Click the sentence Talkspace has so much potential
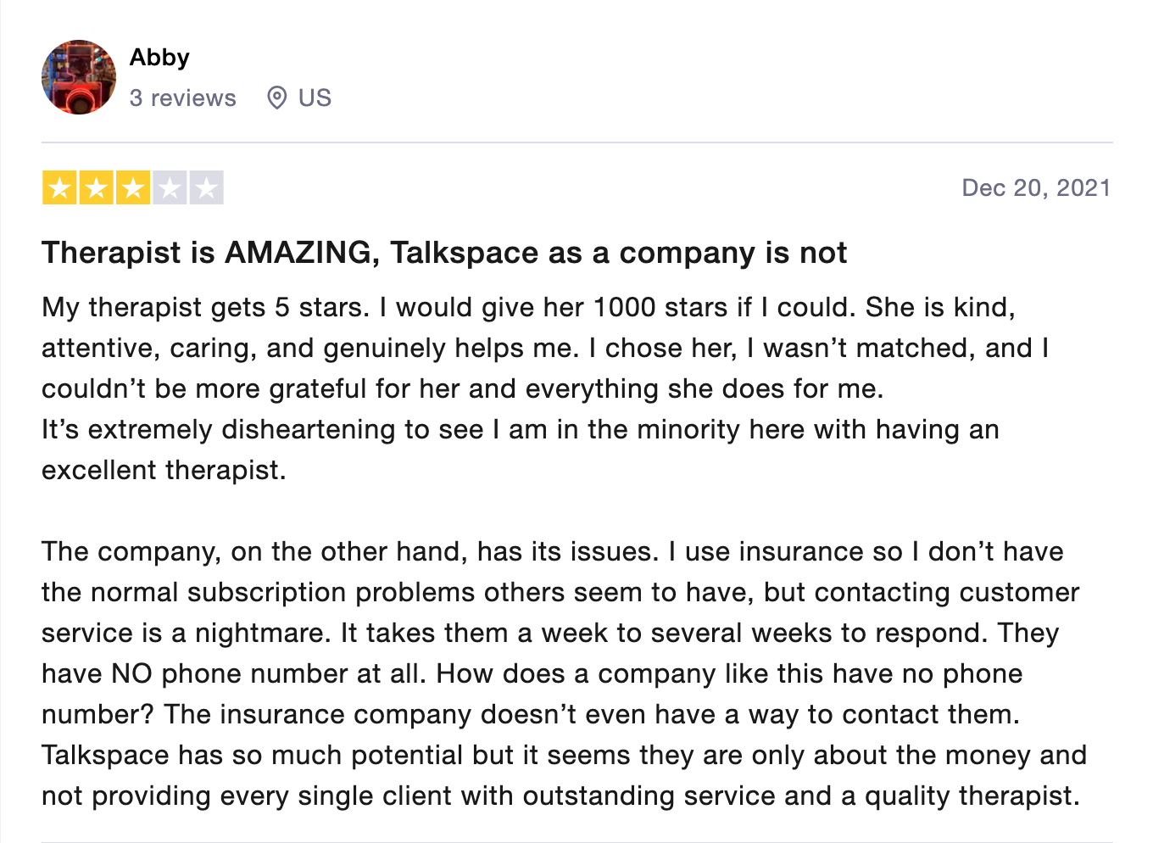1153x843 pixels. point(565,775)
